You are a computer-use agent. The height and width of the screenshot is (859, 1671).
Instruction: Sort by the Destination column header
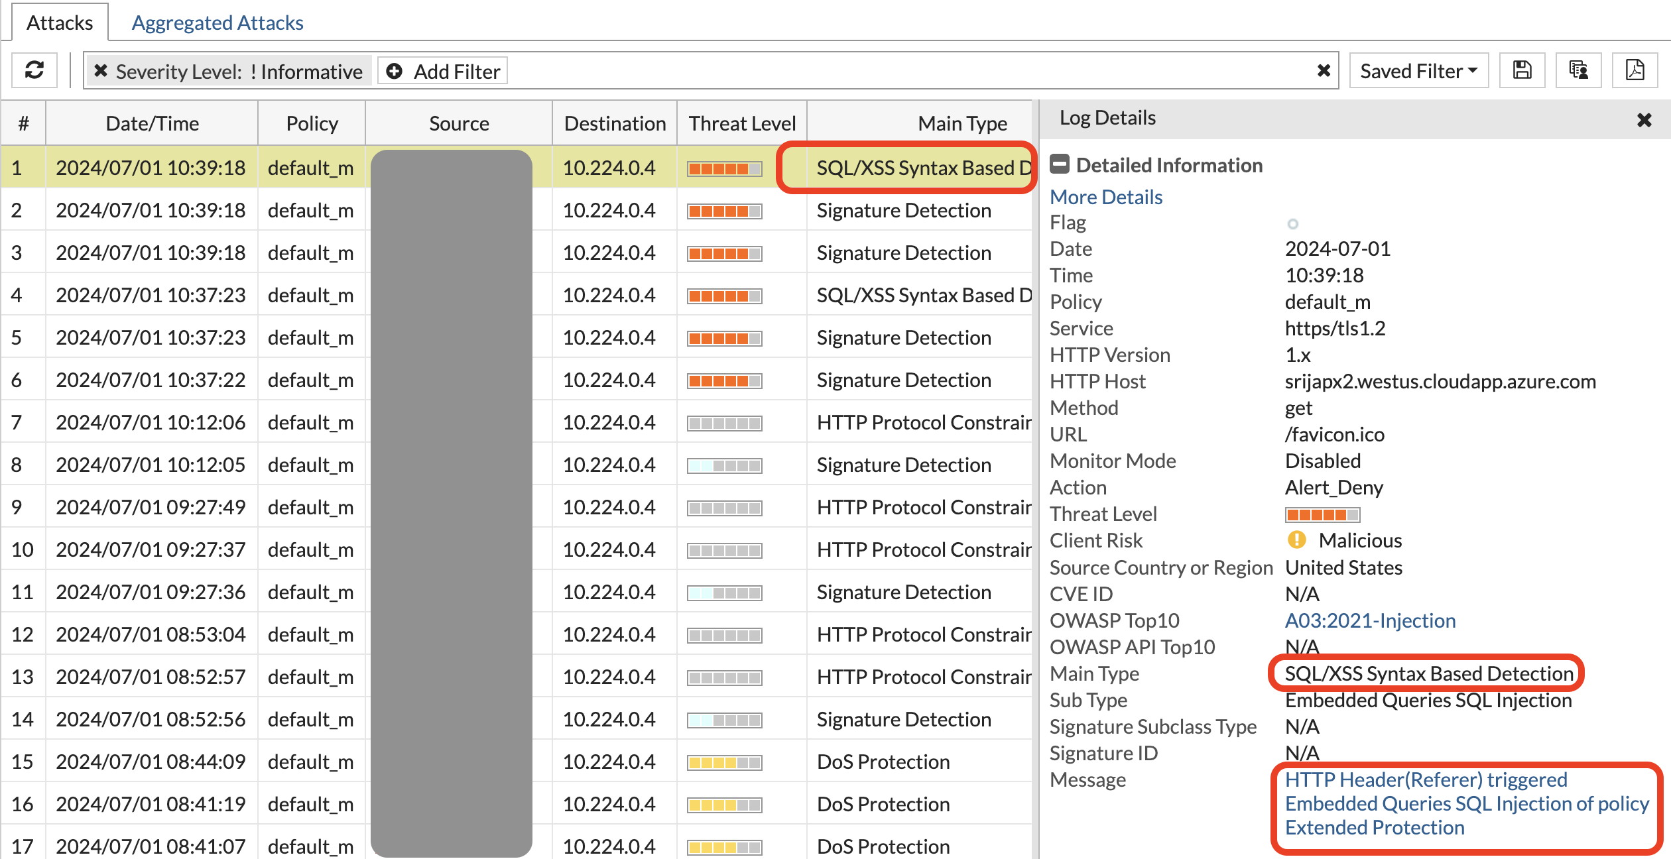pos(615,123)
